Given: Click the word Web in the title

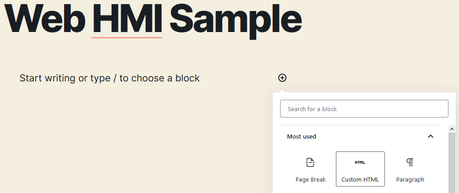Looking at the screenshot, I should pyautogui.click(x=45, y=18).
